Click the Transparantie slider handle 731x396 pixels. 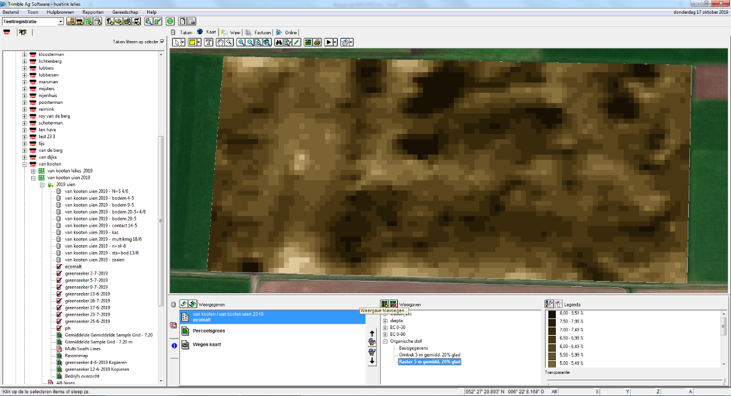[724, 382]
